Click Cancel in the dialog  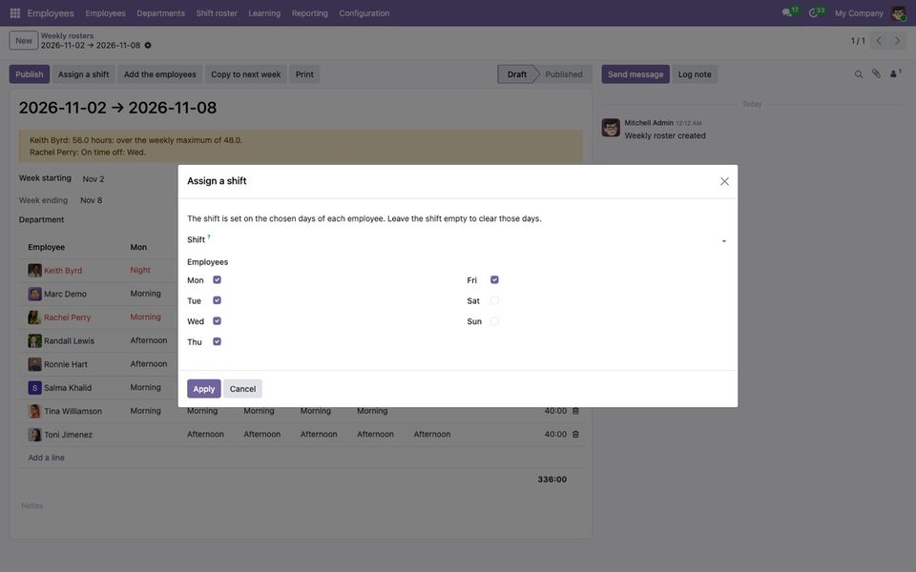(242, 389)
